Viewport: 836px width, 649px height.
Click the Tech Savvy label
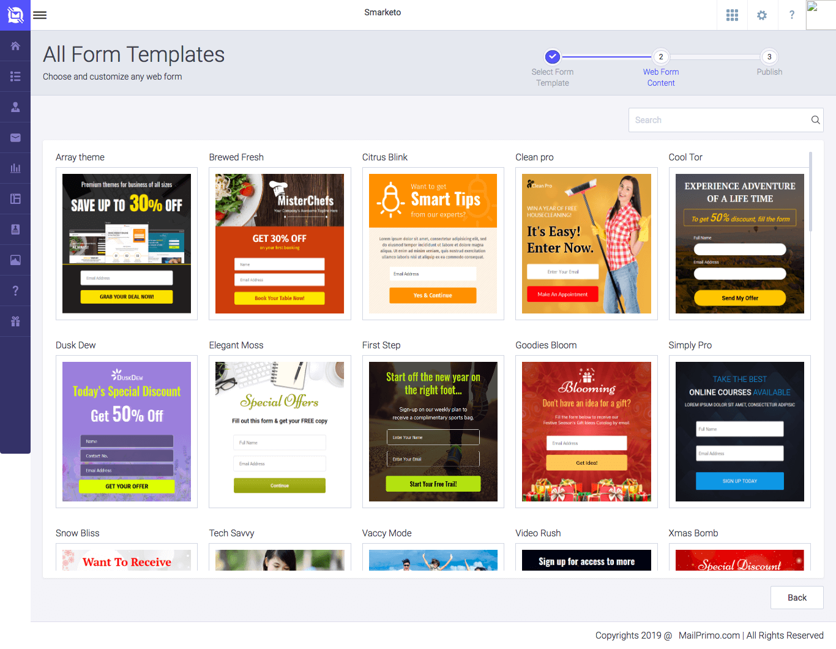[231, 533]
